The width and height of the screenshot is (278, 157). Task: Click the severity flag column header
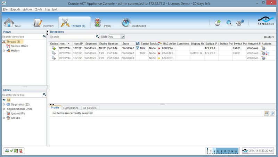(160, 43)
